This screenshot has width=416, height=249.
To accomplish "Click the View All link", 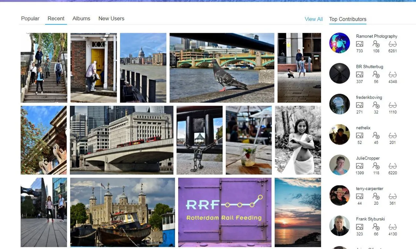I will [x=314, y=19].
